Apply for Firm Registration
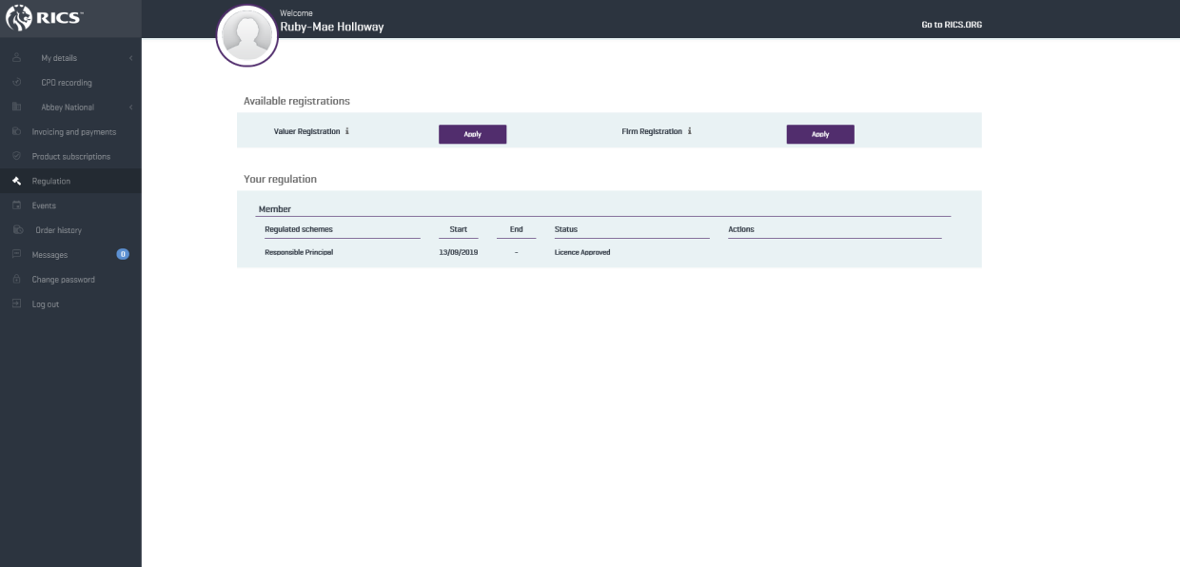Viewport: 1180px width, 567px height. [x=819, y=134]
